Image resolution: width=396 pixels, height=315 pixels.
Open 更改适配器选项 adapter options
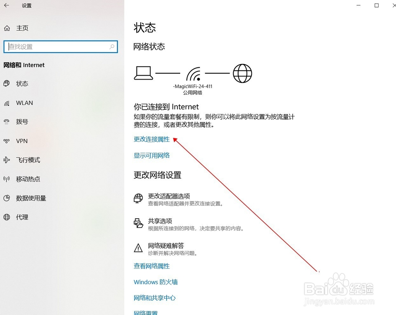click(x=169, y=196)
